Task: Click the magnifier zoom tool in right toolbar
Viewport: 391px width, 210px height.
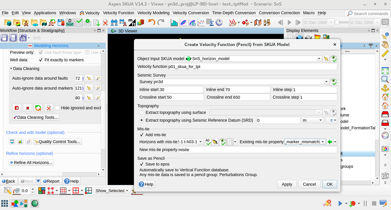Action: click(x=385, y=79)
